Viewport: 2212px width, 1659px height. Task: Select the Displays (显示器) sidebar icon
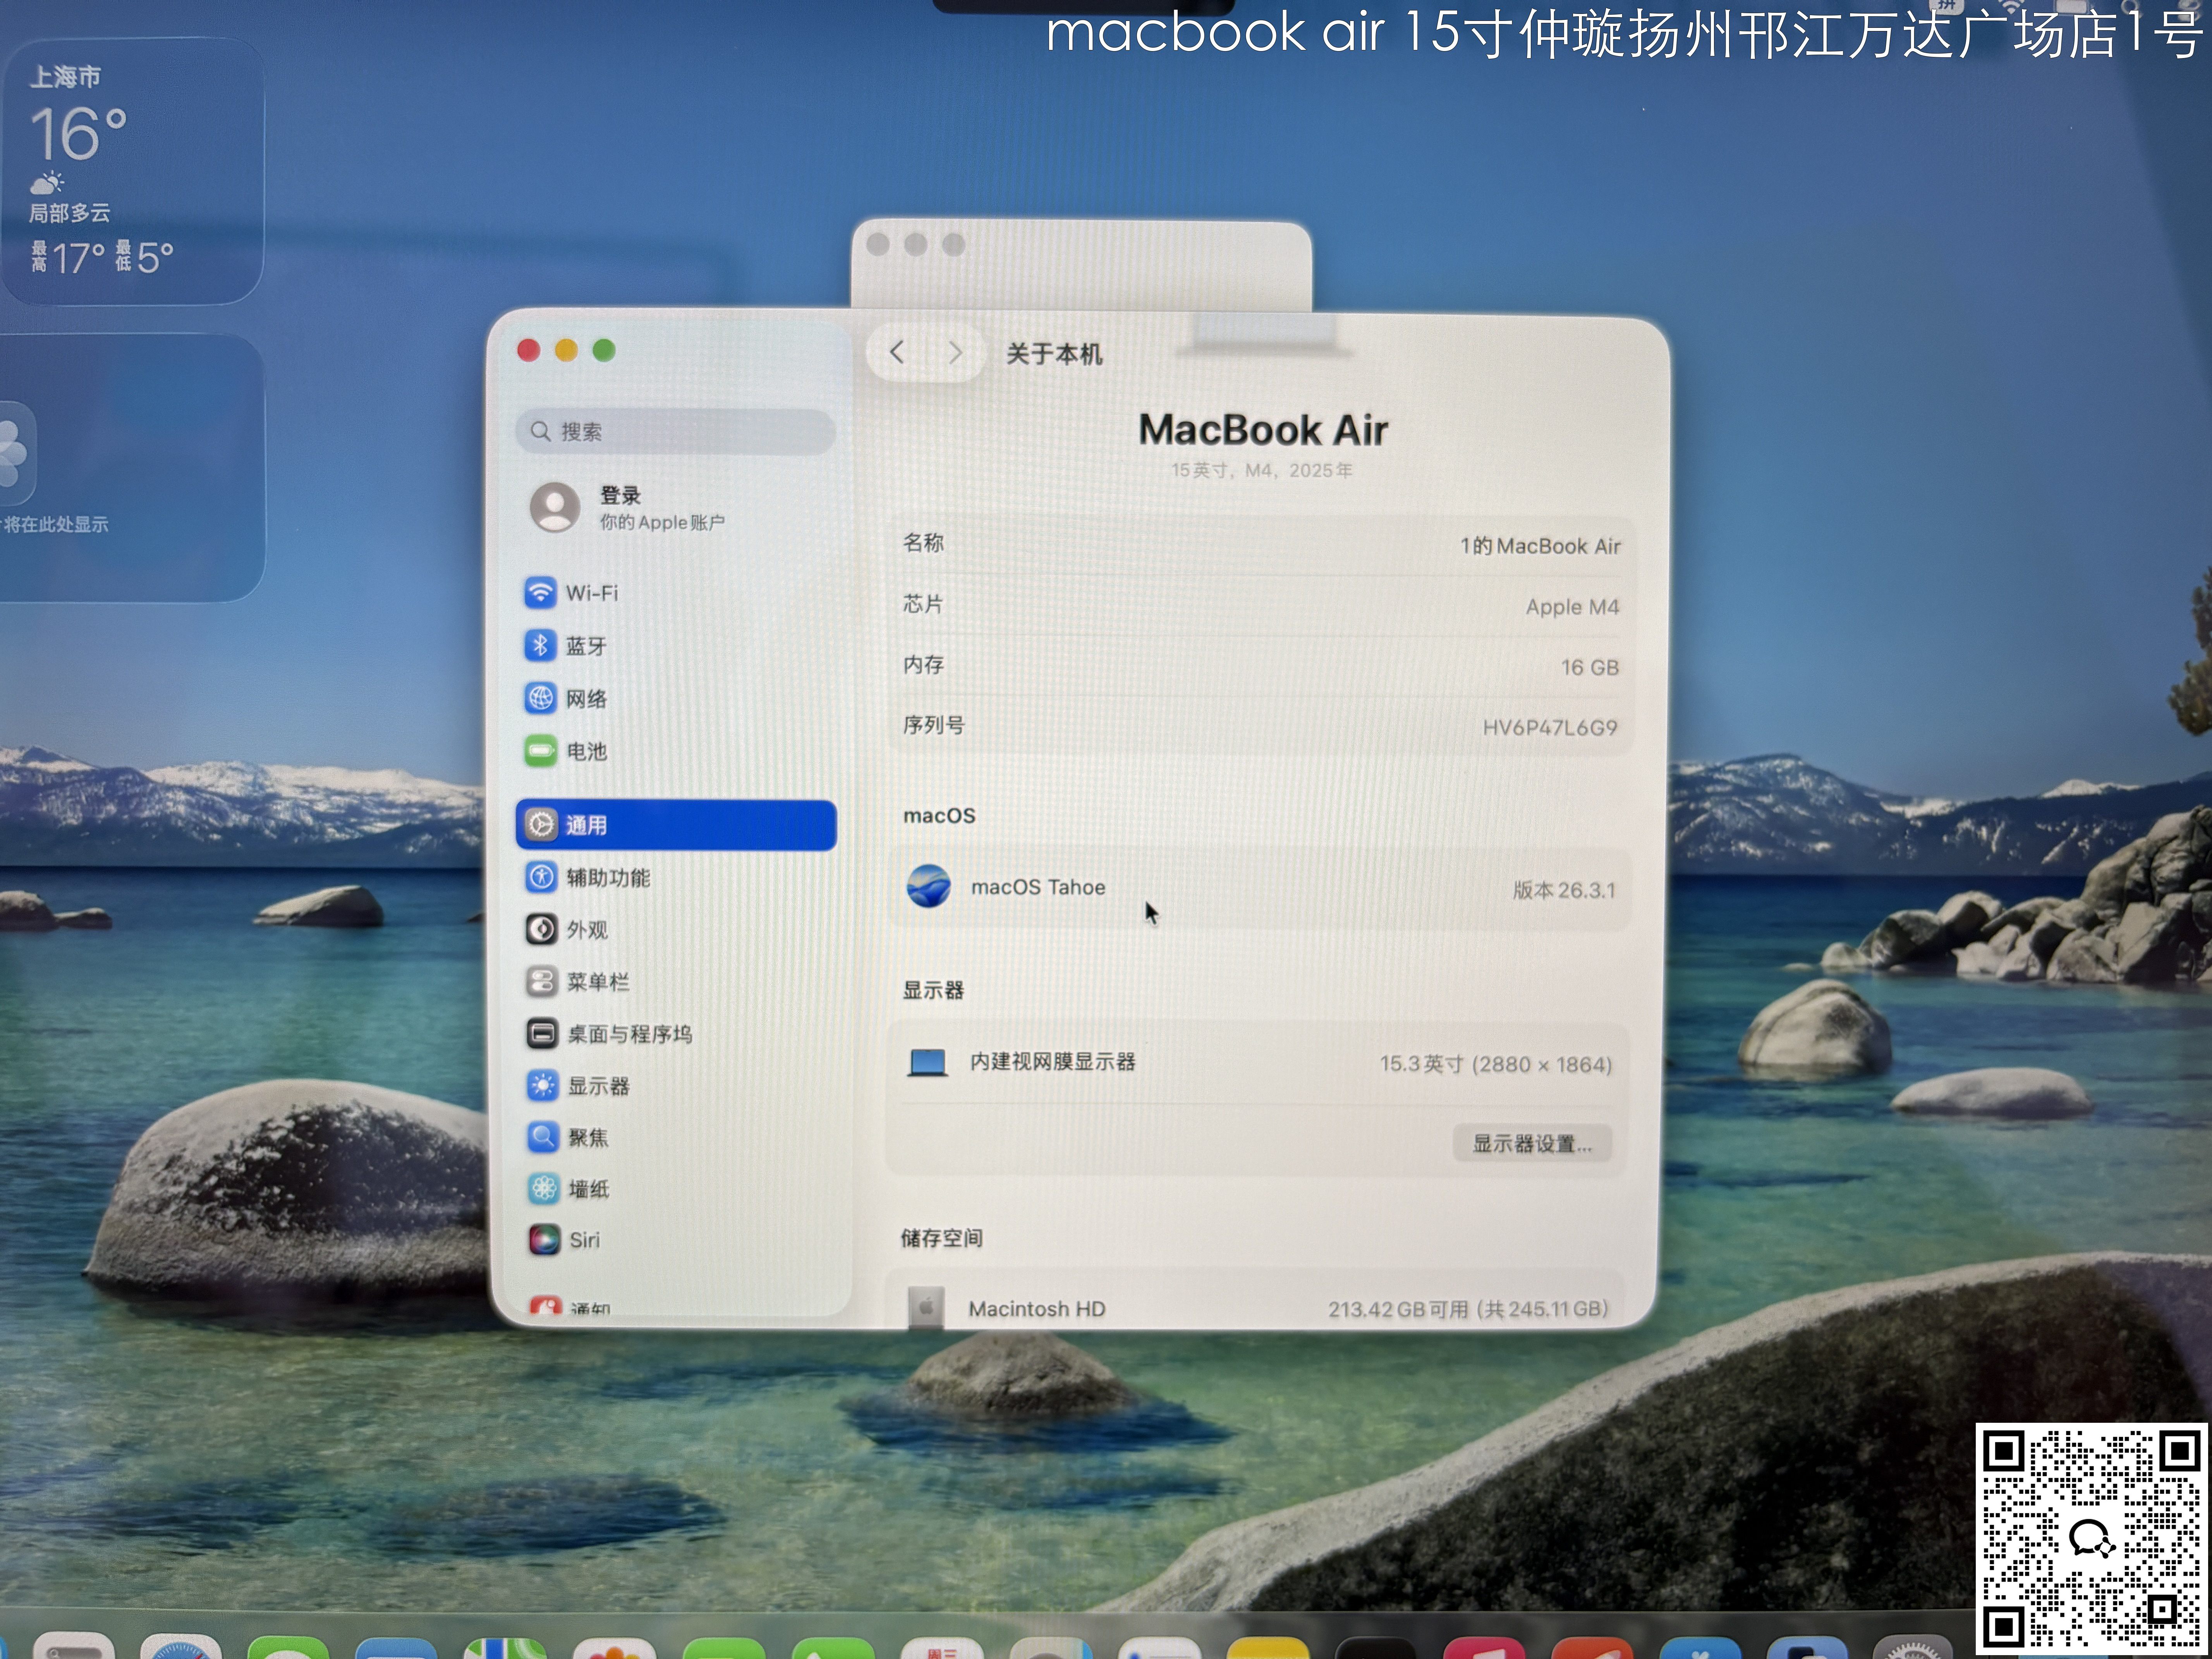tap(542, 1085)
